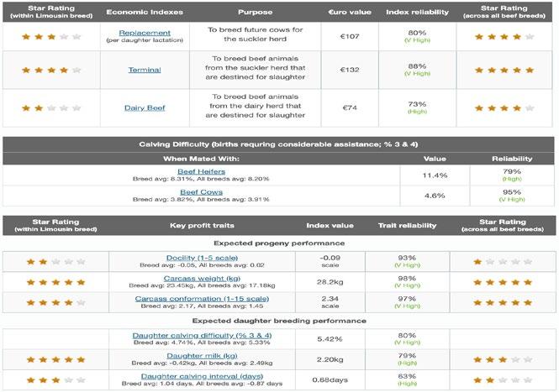Click the 88% Terminal index reliability
Image resolution: width=559 pixels, height=392 pixels.
point(417,66)
